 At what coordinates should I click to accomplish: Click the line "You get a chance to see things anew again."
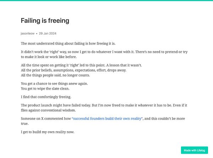54,84
